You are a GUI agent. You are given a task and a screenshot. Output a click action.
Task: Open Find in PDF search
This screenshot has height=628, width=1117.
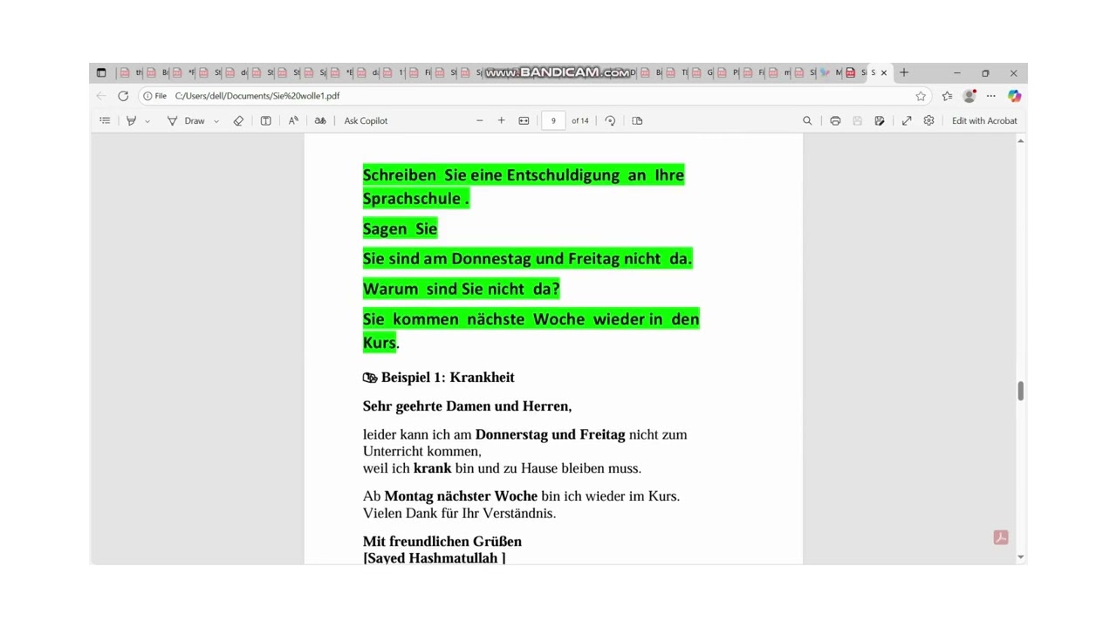tap(807, 120)
